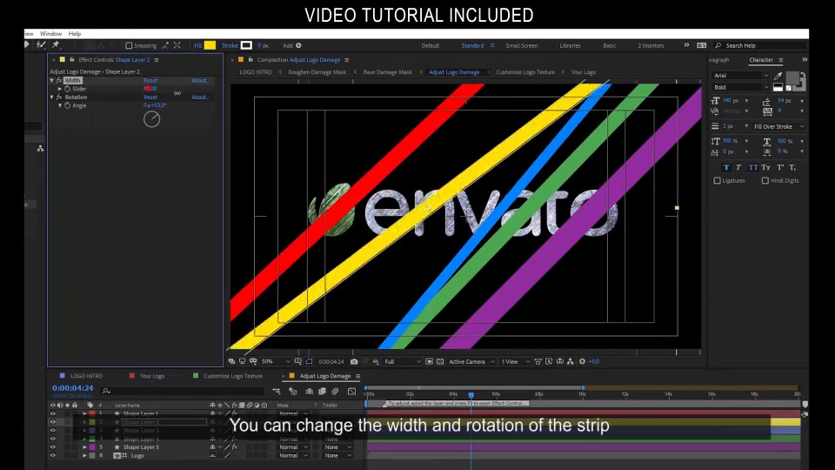Switch to the Standard workspace

coord(472,46)
